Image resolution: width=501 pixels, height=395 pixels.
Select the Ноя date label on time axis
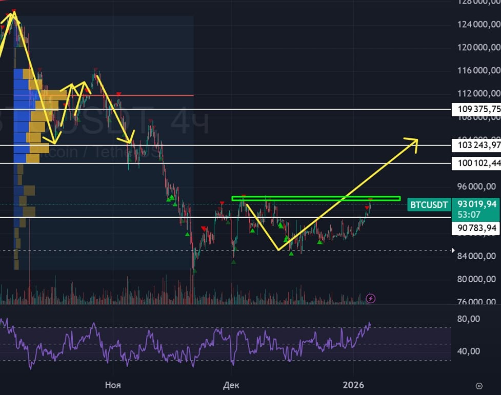(113, 385)
